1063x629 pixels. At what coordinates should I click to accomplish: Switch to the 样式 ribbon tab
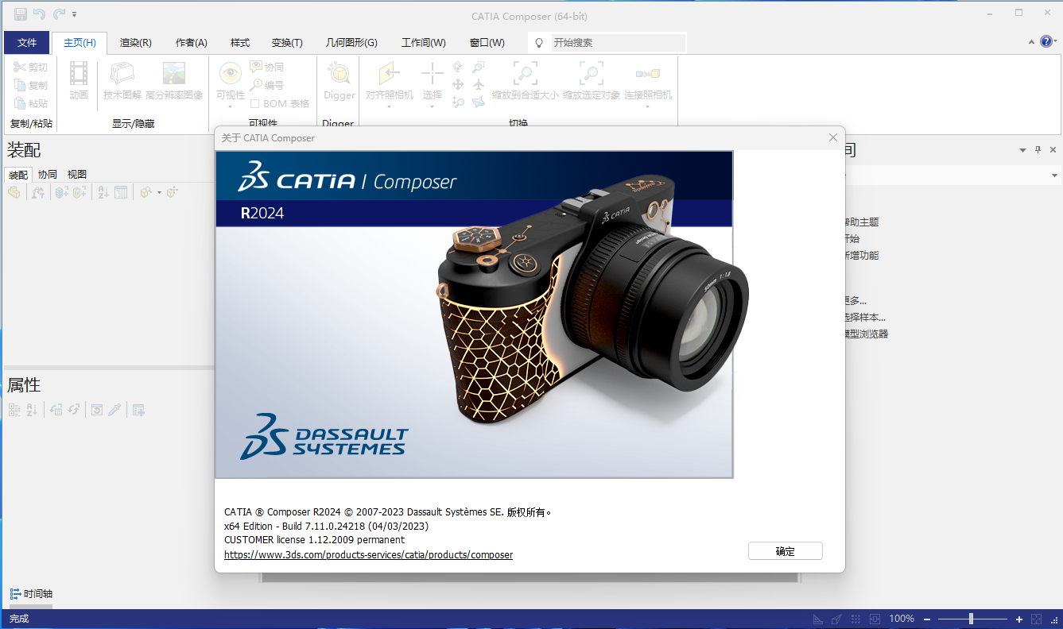[240, 43]
